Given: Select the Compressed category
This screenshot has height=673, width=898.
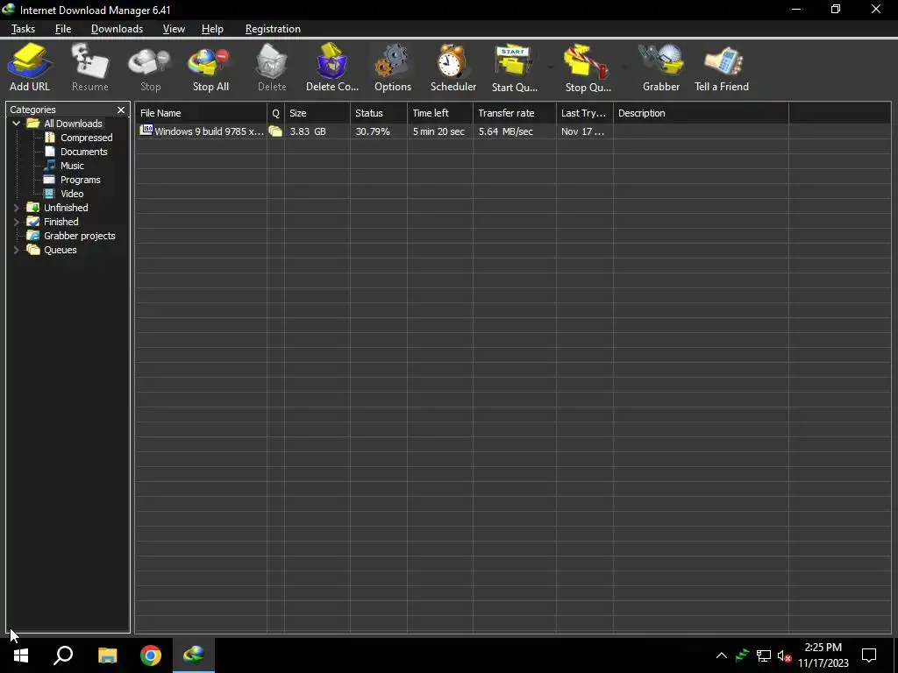Looking at the screenshot, I should pyautogui.click(x=80, y=138).
